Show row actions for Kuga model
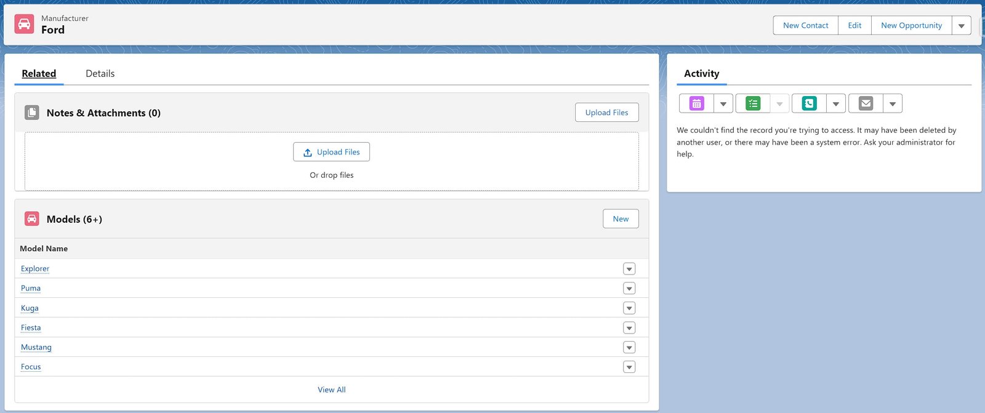985x413 pixels. pos(629,308)
